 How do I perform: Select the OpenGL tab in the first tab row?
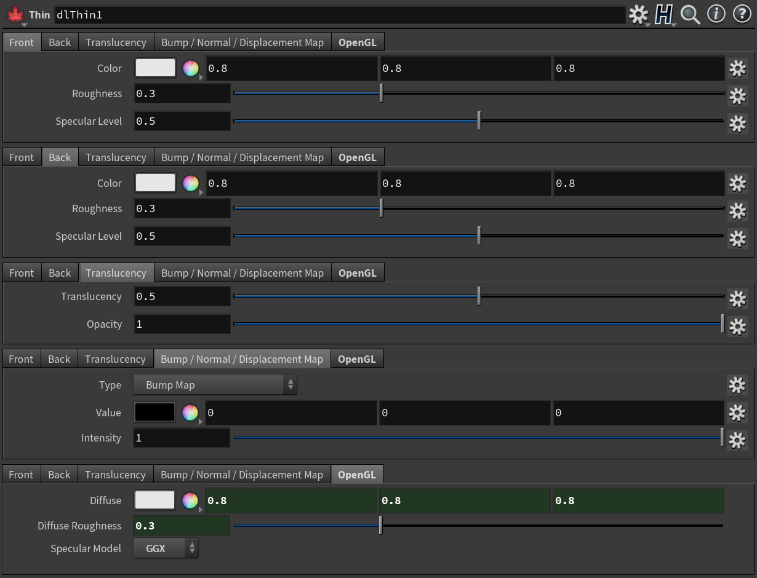click(x=358, y=42)
